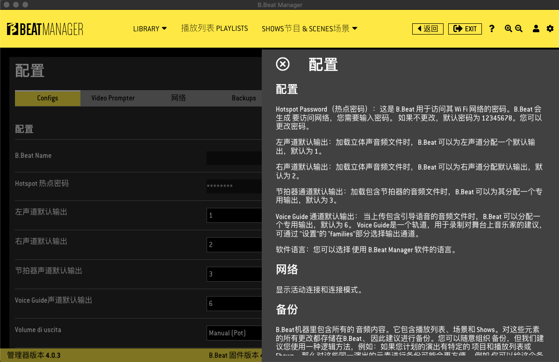Click the B.Beat Manager logo
559x362 pixels.
point(45,29)
